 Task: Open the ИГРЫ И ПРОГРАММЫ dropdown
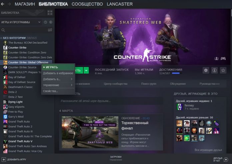point(20,22)
